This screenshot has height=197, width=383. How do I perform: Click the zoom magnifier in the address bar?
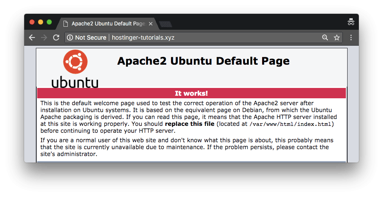[325, 38]
